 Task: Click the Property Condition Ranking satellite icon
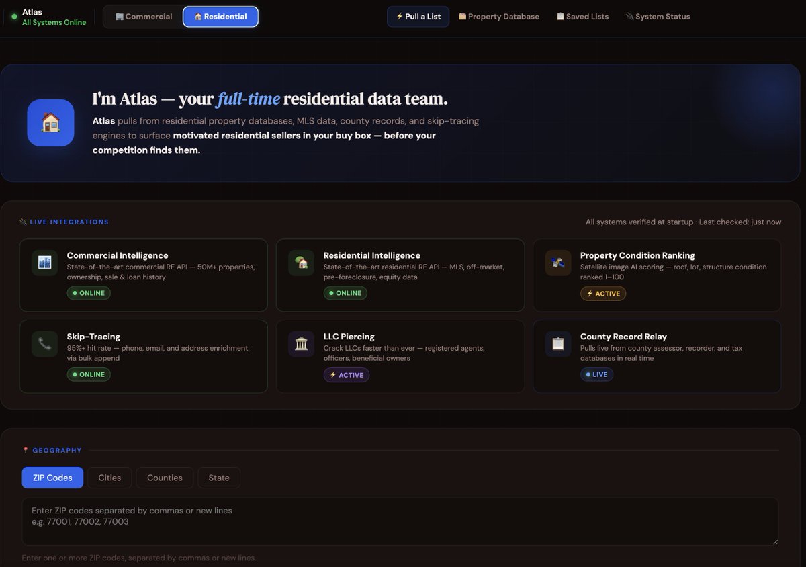point(558,263)
